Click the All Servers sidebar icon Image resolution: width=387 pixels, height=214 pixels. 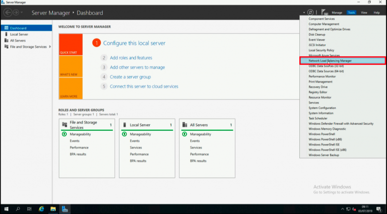(x=7, y=40)
